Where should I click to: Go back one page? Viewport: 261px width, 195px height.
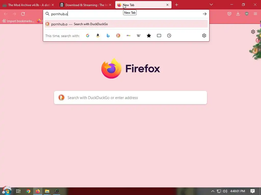click(x=6, y=14)
